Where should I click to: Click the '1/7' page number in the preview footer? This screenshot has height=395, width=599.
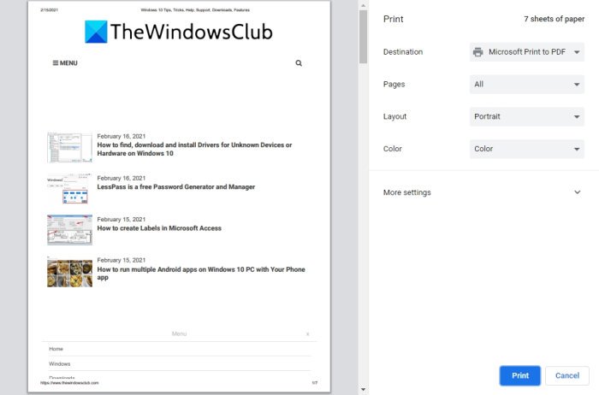(x=314, y=383)
